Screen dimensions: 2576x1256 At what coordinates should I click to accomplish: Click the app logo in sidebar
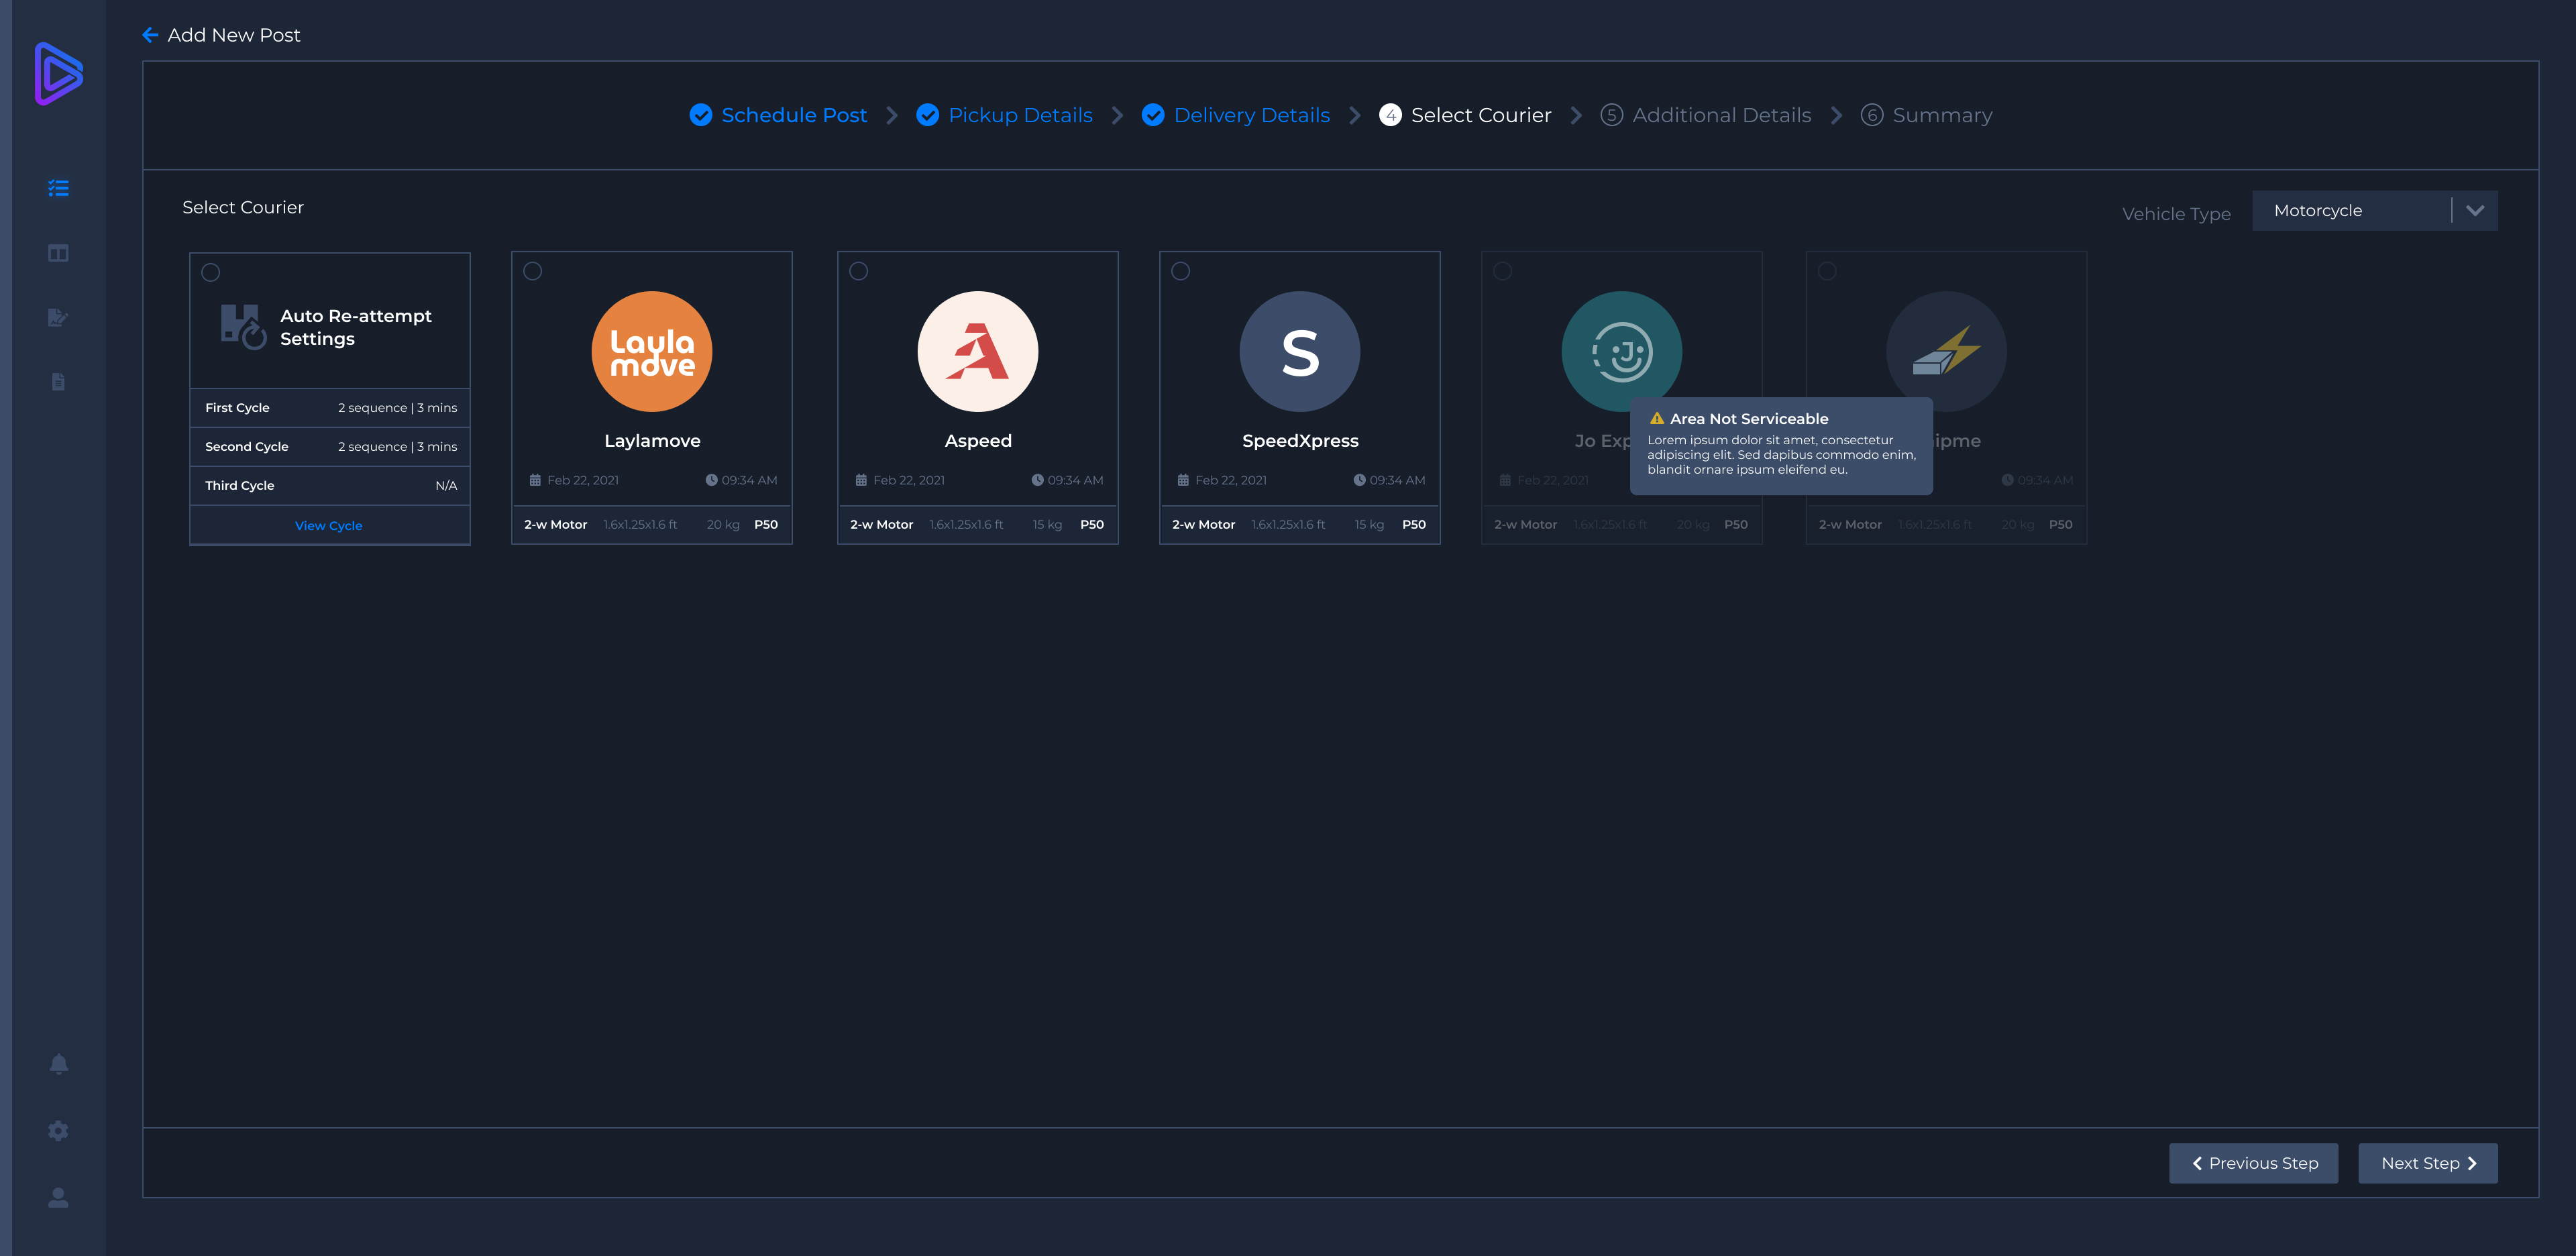pos(59,73)
